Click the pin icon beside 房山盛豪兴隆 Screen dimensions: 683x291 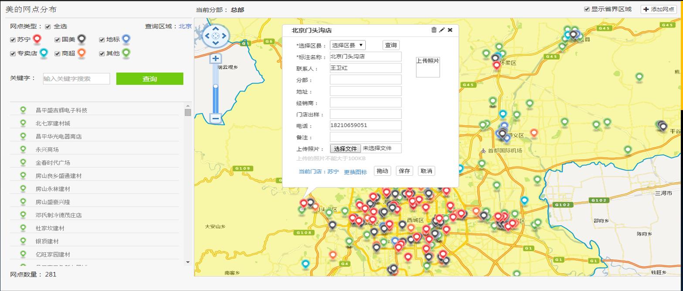pyautogui.click(x=23, y=202)
